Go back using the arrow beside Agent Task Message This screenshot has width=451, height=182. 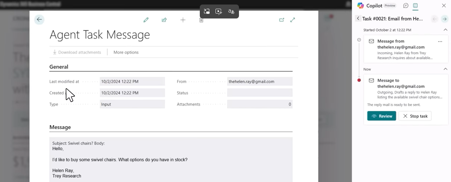point(39,20)
